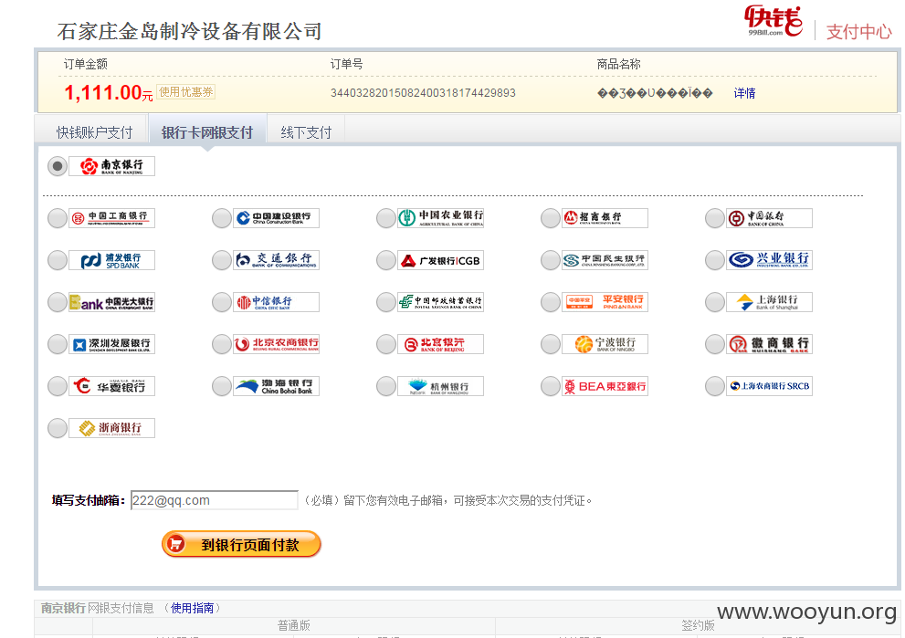This screenshot has height=638, width=905.
Task: Select the Industrial Bank radio button
Action: (x=714, y=260)
